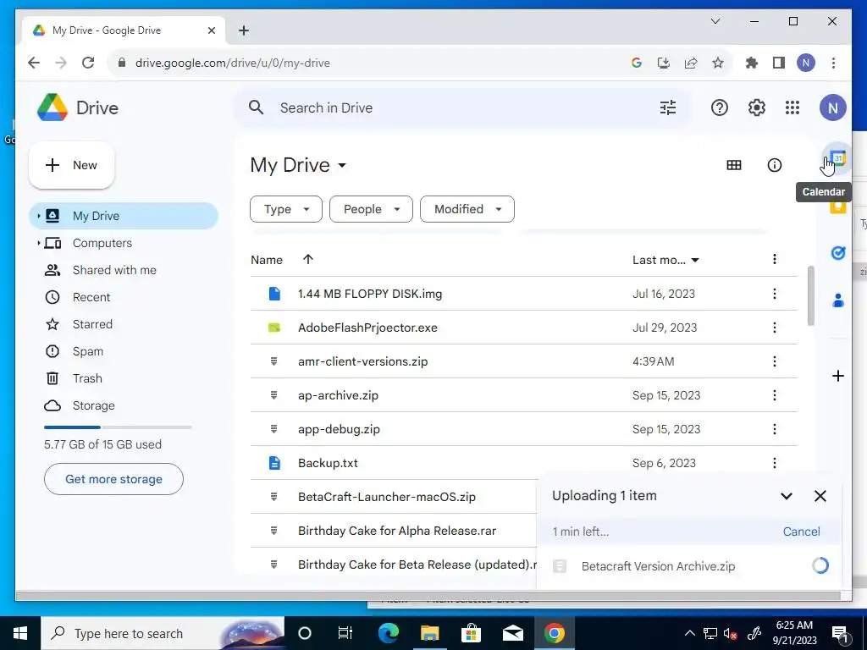Open Microsoft Edge from the taskbar

388,633
